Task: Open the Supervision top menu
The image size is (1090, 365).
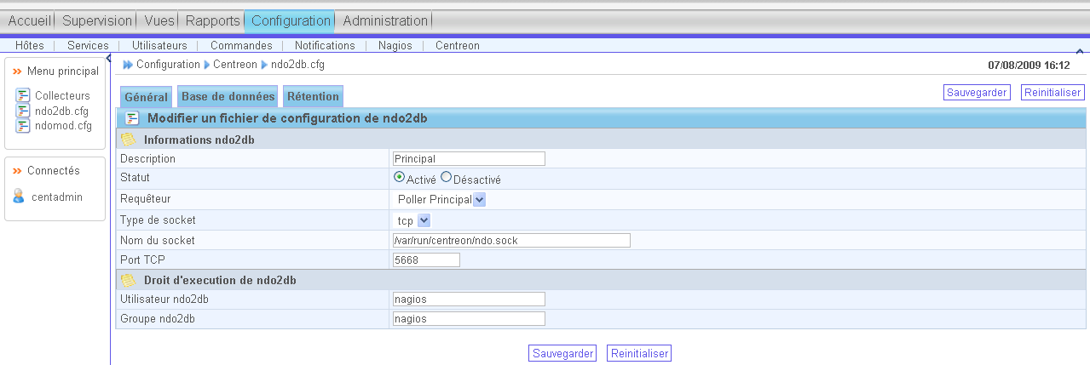Action: pyautogui.click(x=97, y=20)
